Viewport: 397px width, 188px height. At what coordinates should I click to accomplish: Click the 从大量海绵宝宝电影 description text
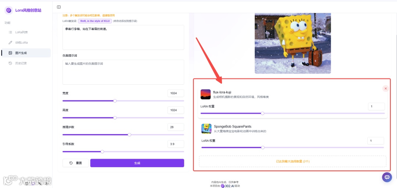240,131
